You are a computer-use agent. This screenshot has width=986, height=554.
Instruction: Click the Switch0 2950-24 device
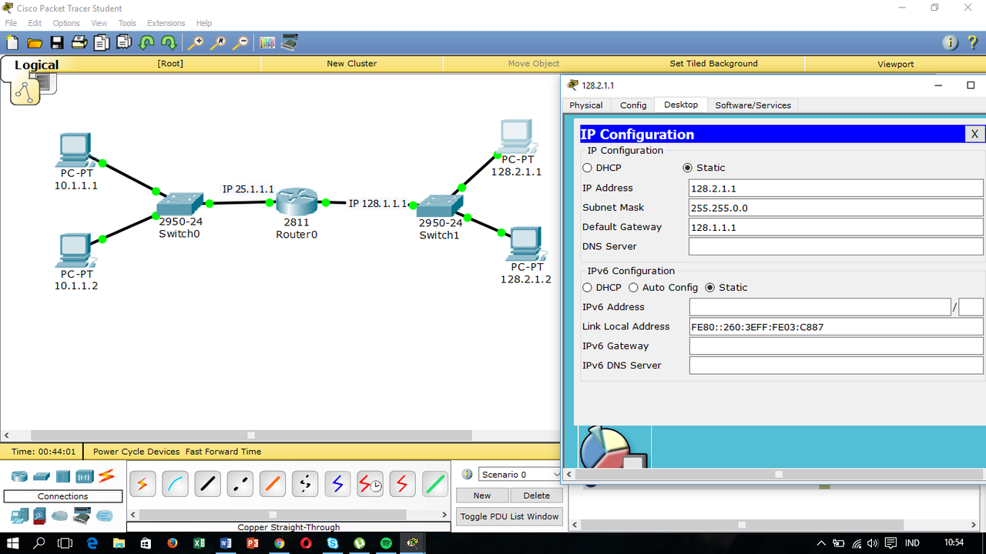(179, 204)
